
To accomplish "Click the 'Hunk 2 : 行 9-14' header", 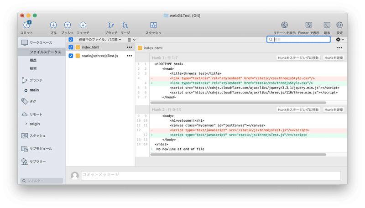I will pyautogui.click(x=166, y=109).
